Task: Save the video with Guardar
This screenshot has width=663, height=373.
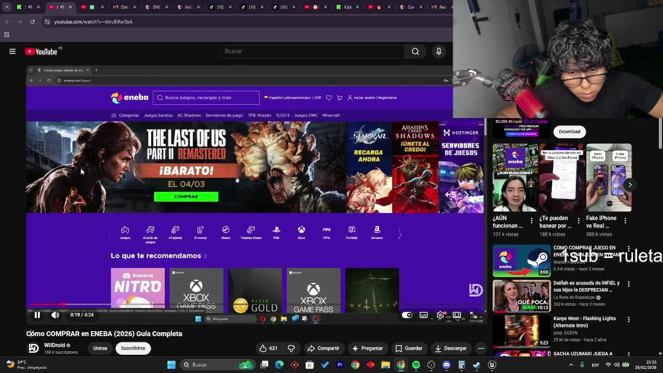Action: (x=409, y=348)
